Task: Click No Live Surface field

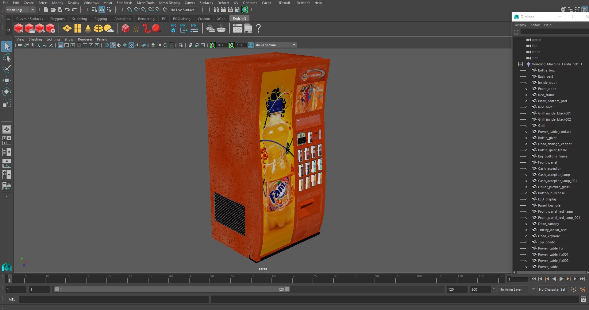Action: point(185,10)
